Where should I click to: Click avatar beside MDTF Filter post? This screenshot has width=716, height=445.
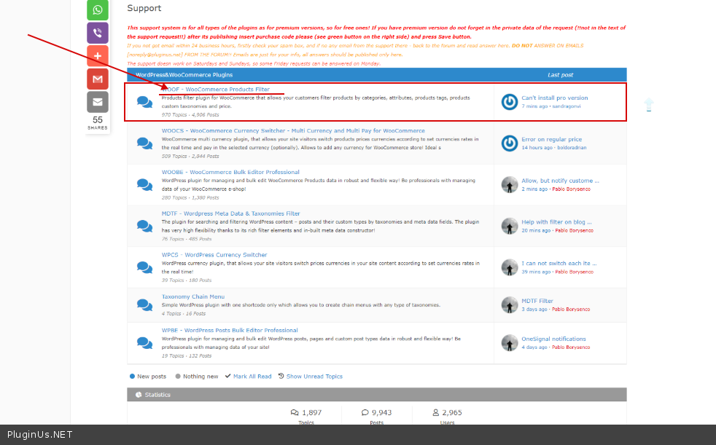510,305
